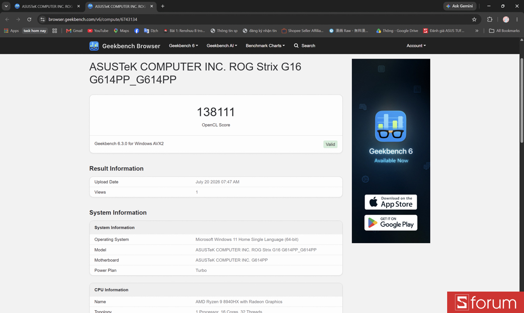Open a new browser tab
This screenshot has width=524, height=313.
(163, 6)
